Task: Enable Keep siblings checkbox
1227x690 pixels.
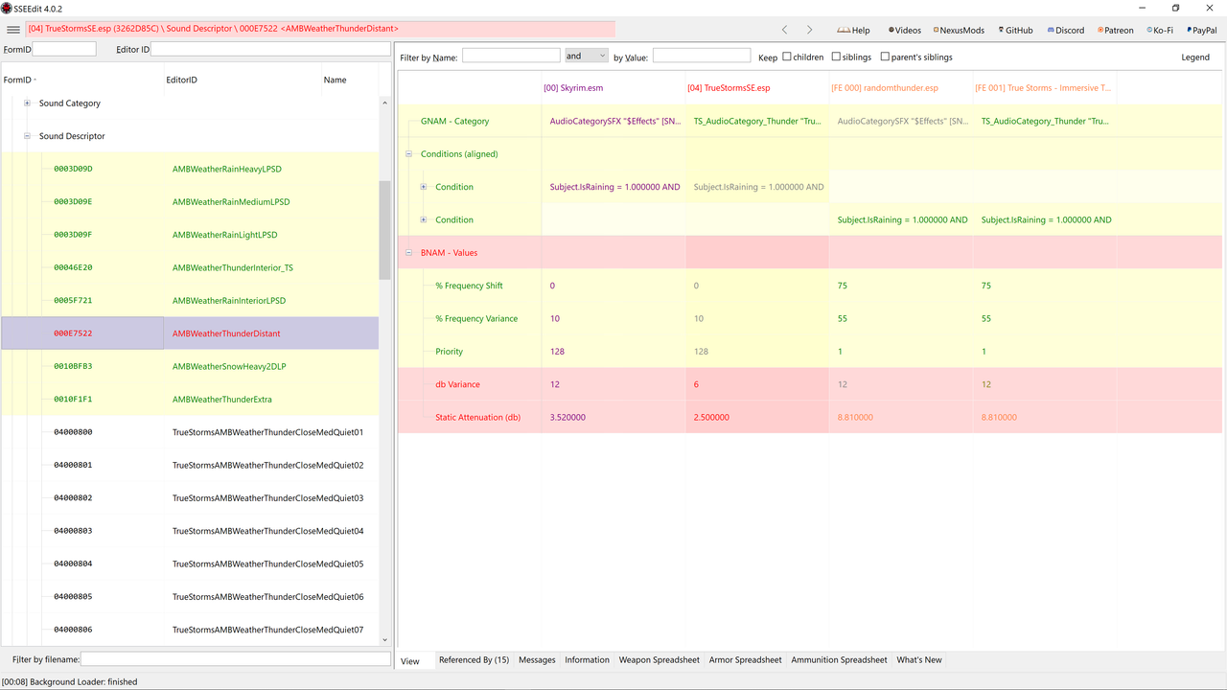Action: pos(836,57)
